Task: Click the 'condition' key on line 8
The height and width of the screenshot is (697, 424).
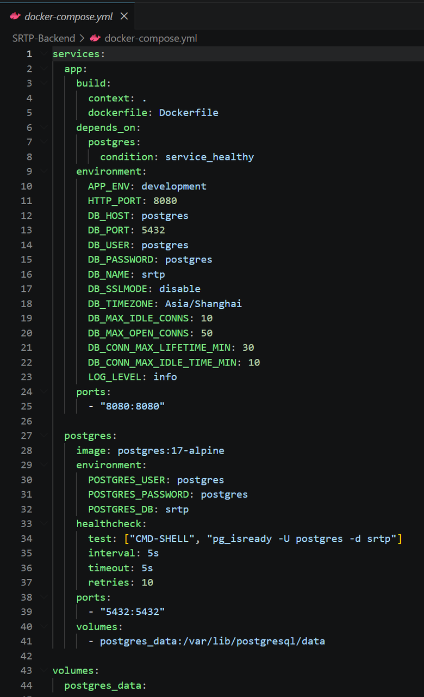Action: pos(127,157)
